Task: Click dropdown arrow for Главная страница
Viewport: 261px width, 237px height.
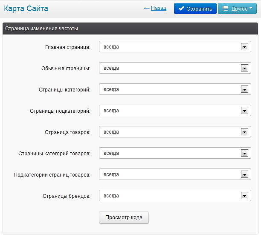Action: point(244,47)
